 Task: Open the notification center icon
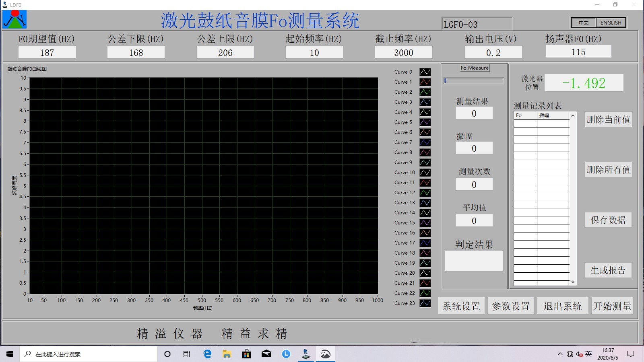pos(631,354)
